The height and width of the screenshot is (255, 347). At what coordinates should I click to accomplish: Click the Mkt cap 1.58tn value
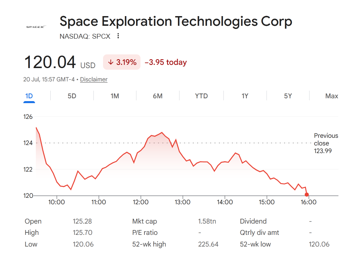pyautogui.click(x=207, y=221)
